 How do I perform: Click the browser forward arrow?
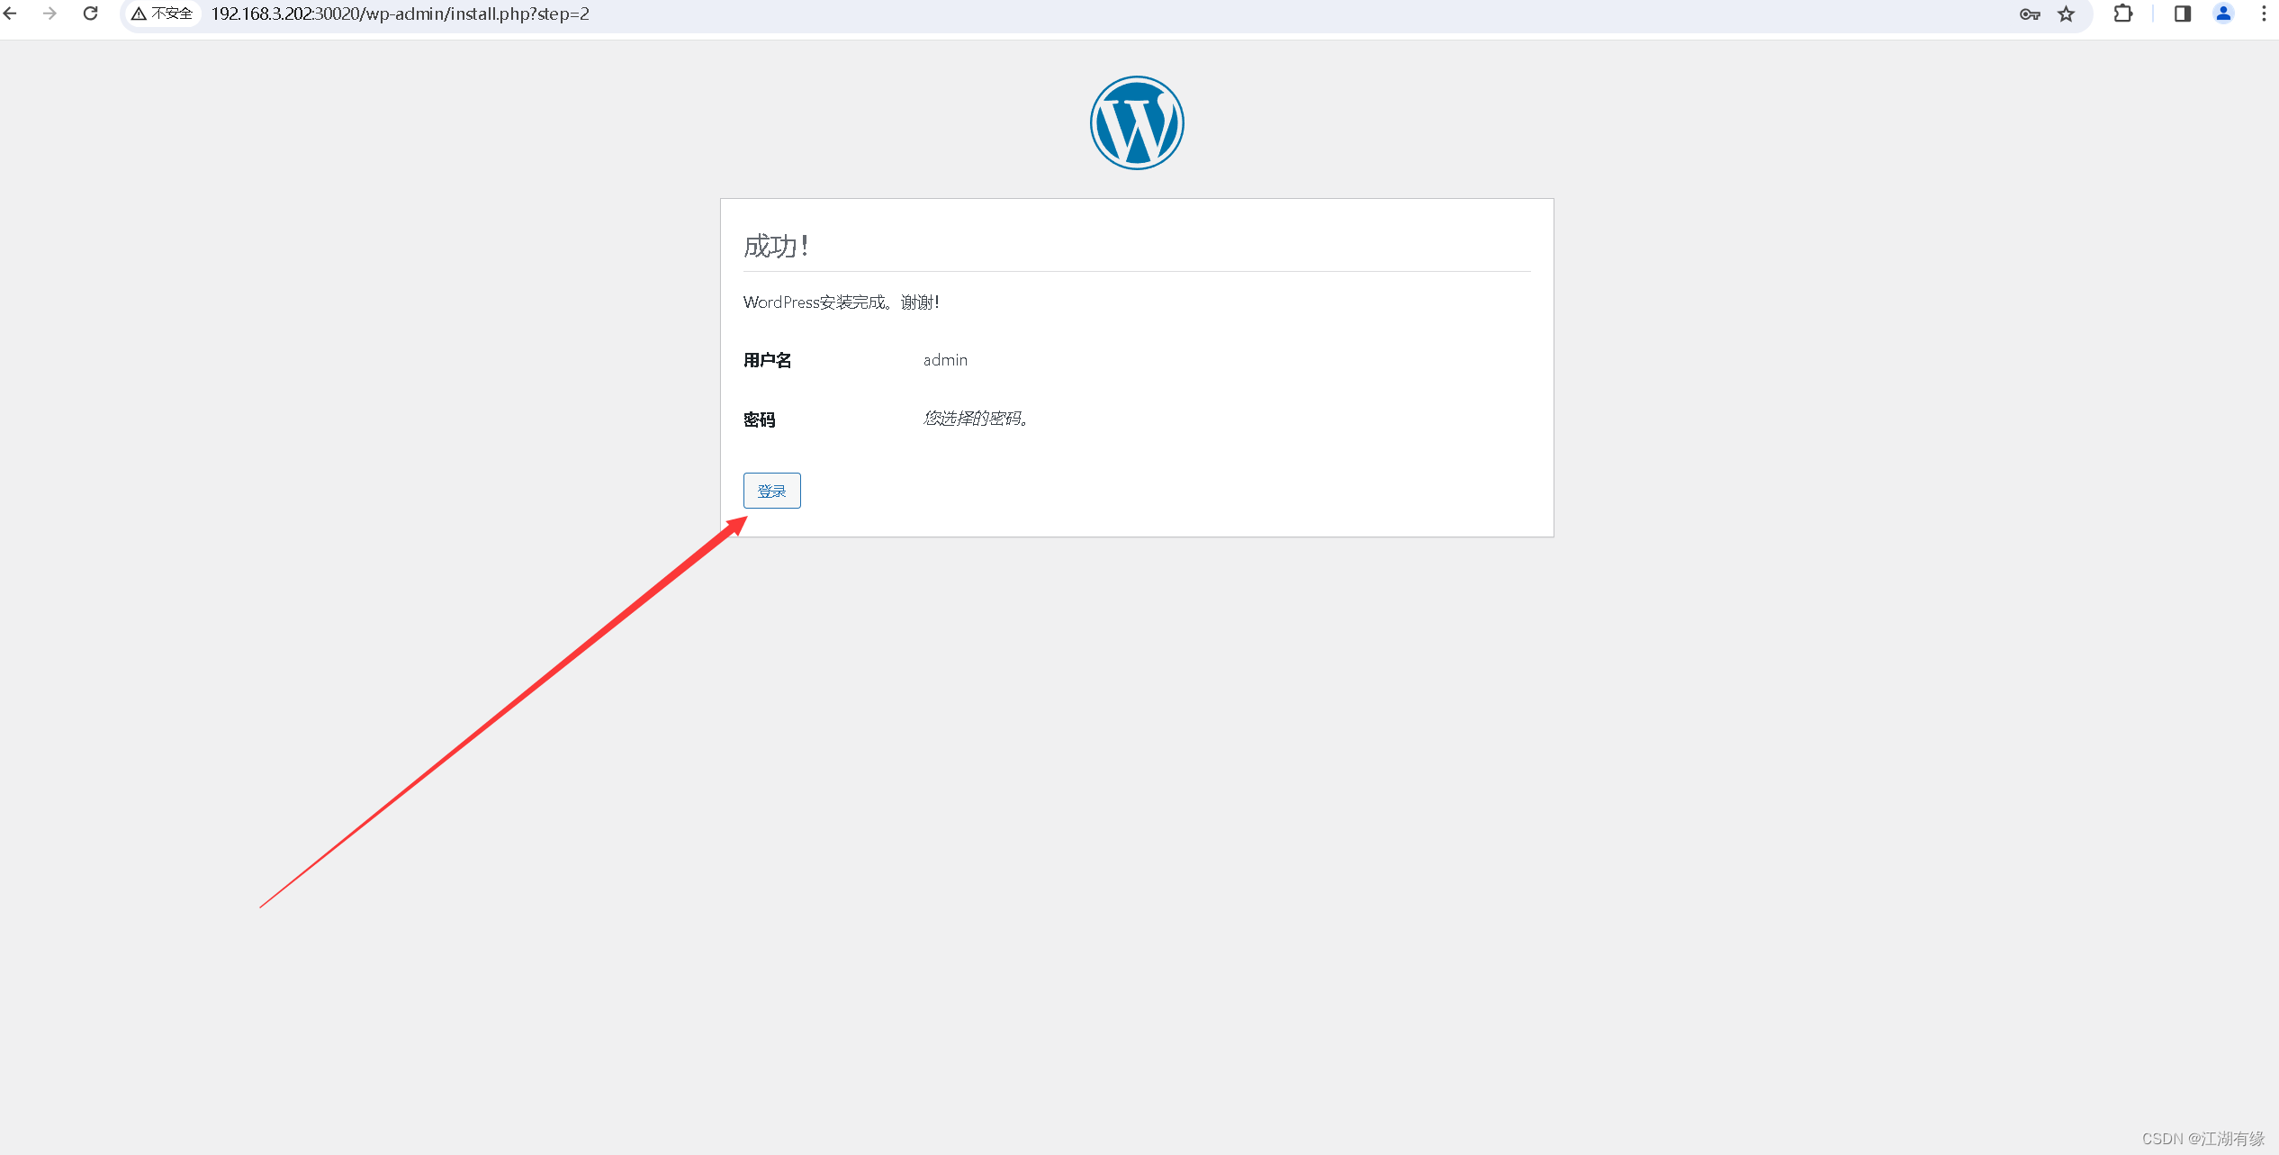click(x=50, y=14)
